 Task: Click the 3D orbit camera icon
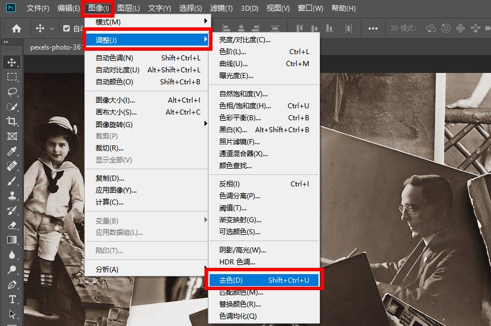coord(431,28)
